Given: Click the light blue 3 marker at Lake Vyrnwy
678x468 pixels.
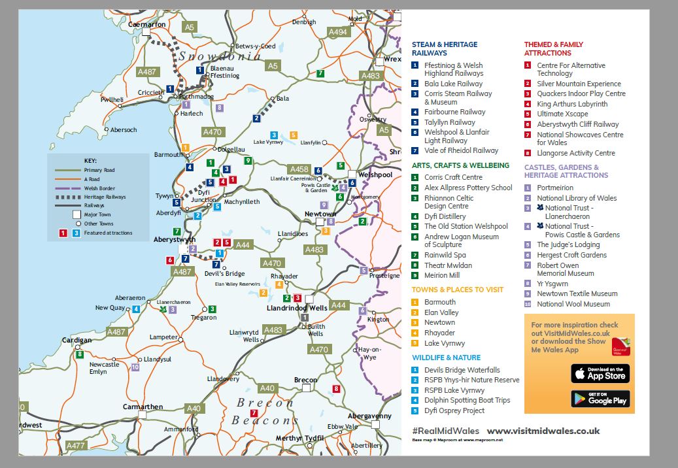Looking at the screenshot, I should click(x=274, y=135).
